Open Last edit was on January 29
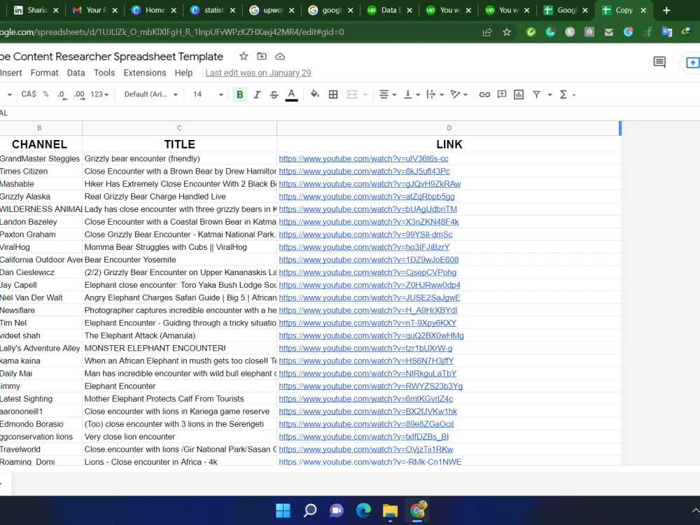 click(258, 73)
